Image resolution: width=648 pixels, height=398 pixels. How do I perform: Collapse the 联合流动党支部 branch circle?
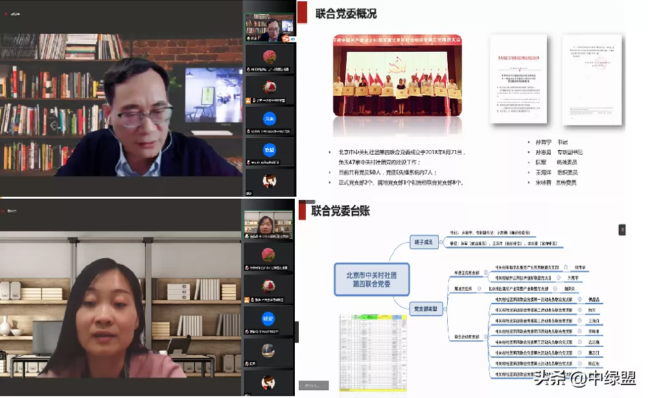[485, 337]
